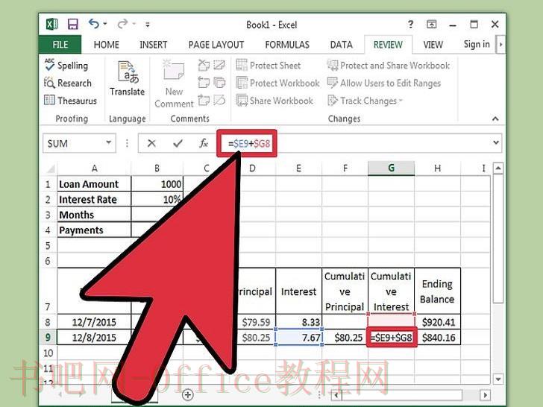This screenshot has height=407, width=543.
Task: Click the Payments label cell
Action: tap(94, 230)
